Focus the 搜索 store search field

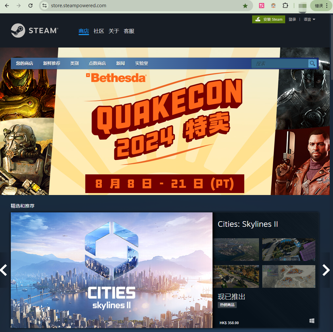pos(280,64)
